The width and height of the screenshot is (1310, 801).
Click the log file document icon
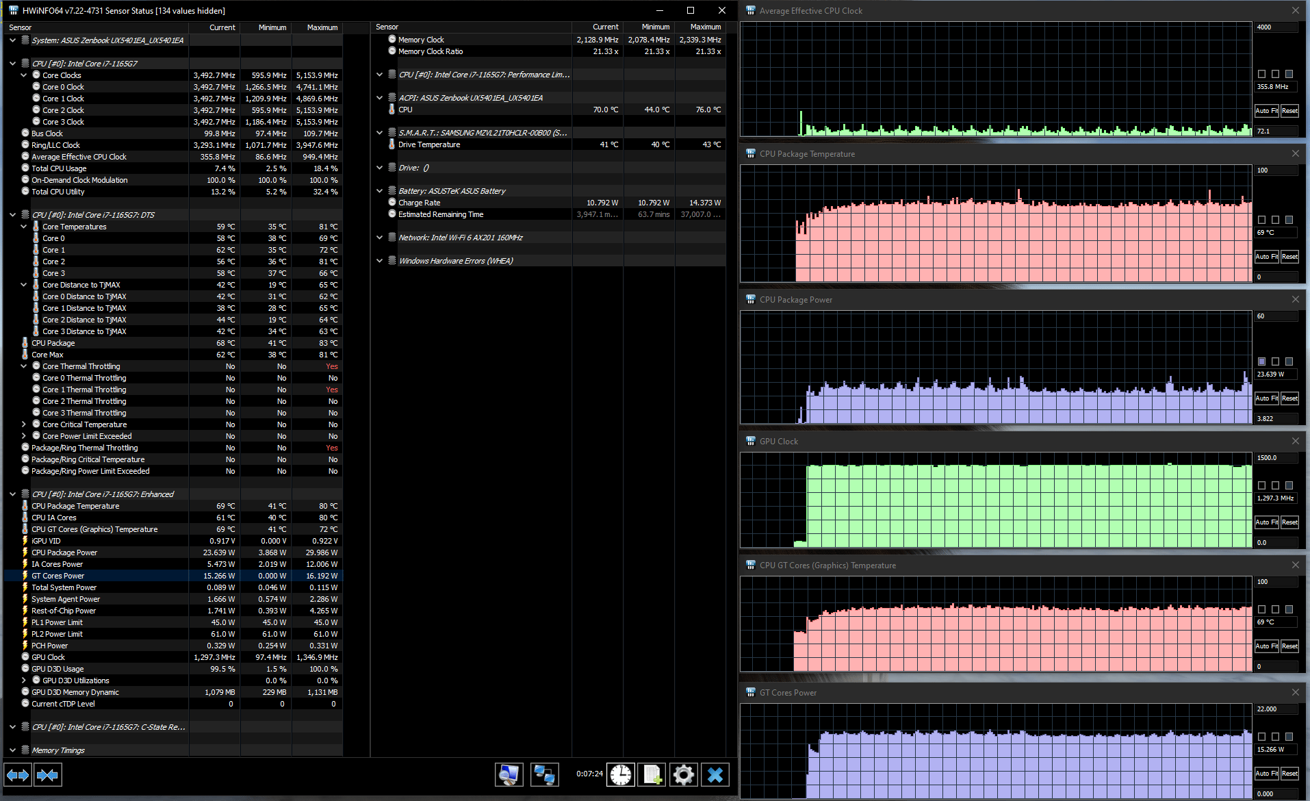click(x=652, y=775)
